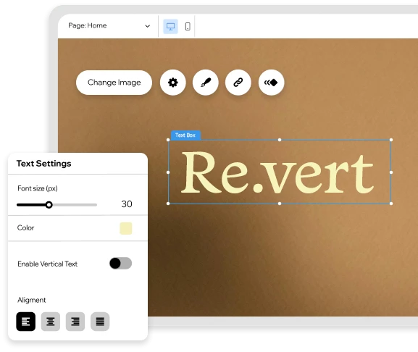The width and height of the screenshot is (418, 352).
Task: Open the text Color swatch
Action: coord(126,228)
